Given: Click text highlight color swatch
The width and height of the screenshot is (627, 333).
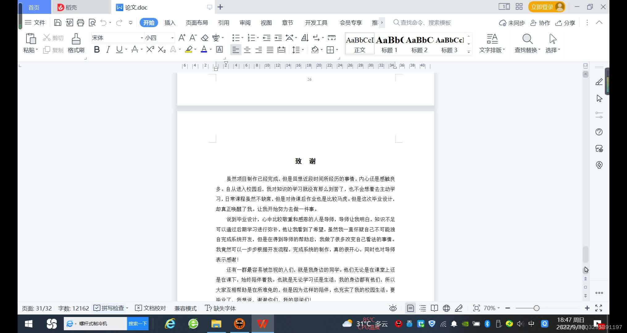Looking at the screenshot, I should pos(189,49).
